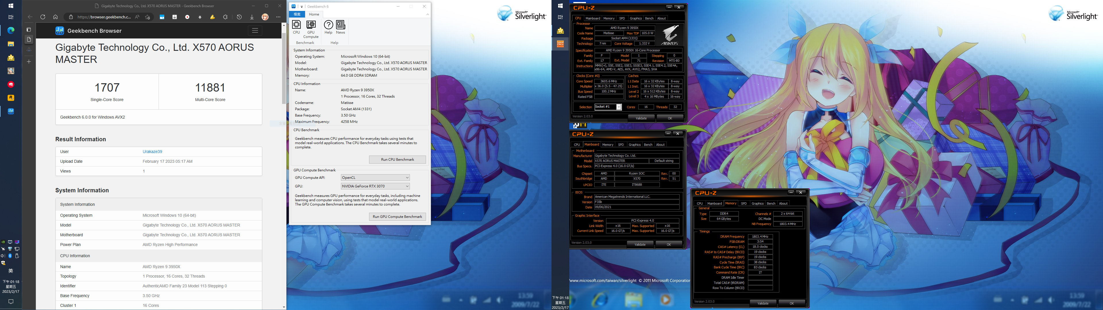Screen dimensions: 1103x310
Task: Reload the Geekbench Browser page
Action: point(43,17)
